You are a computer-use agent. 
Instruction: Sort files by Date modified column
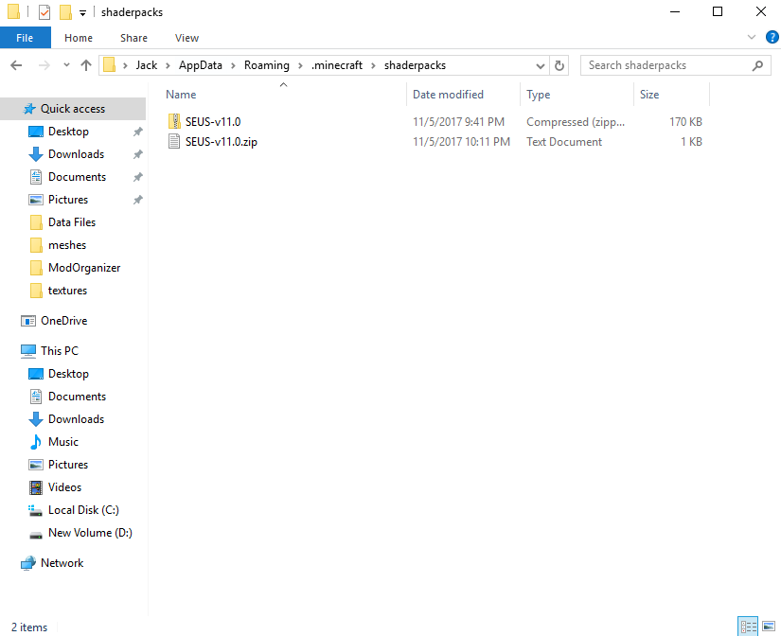point(448,95)
